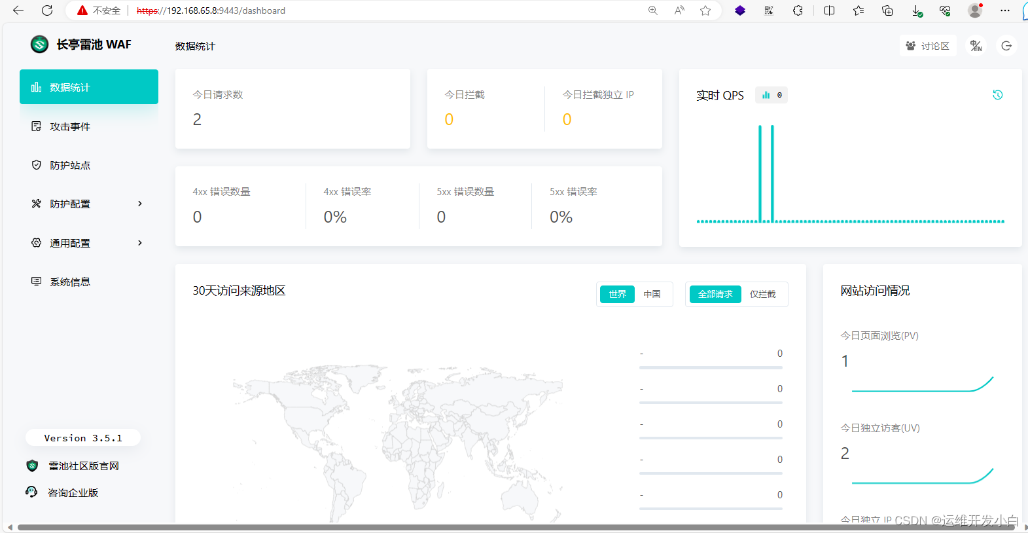
Task: Click the 攻击事件 document icon
Action: pyautogui.click(x=37, y=126)
